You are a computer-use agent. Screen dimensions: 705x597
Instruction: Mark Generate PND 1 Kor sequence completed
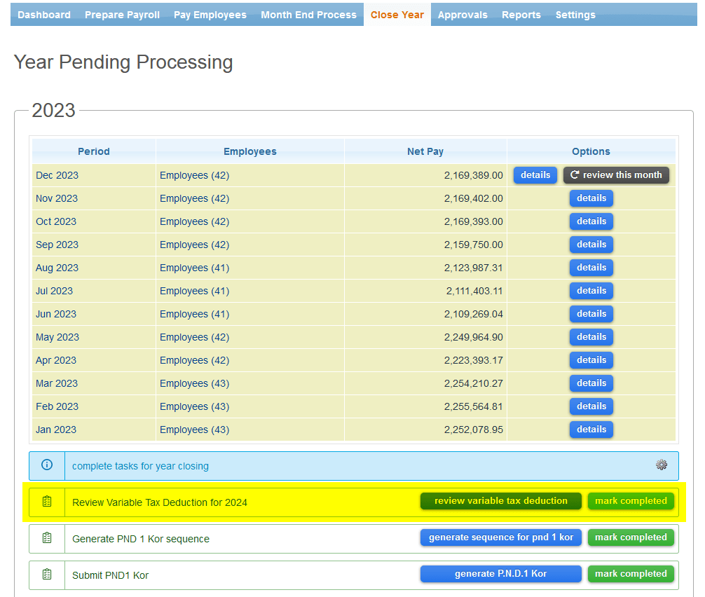click(631, 537)
